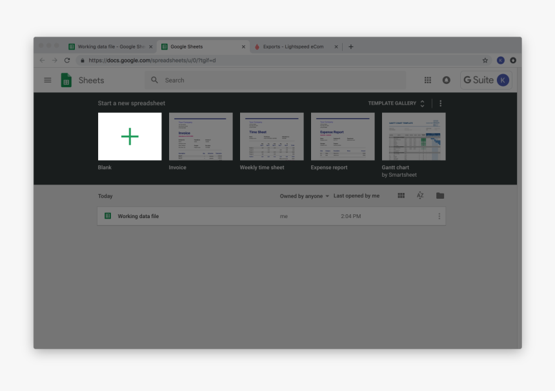Screen dimensions: 555x391
Task: Switch to Working data file browser tab
Action: (110, 46)
